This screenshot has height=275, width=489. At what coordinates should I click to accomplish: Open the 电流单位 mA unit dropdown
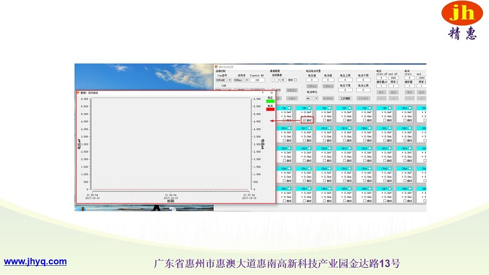tap(312, 98)
